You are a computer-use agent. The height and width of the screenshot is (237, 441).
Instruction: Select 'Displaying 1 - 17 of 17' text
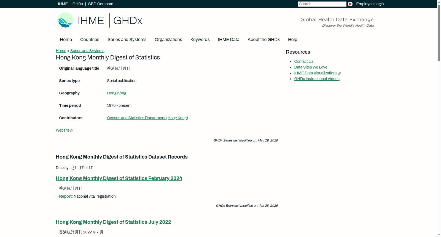(74, 168)
